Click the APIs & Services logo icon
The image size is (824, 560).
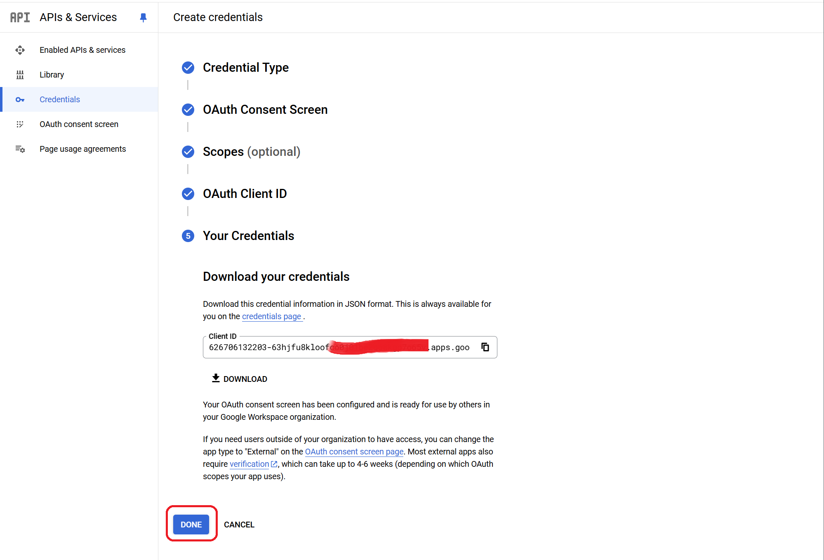click(20, 17)
